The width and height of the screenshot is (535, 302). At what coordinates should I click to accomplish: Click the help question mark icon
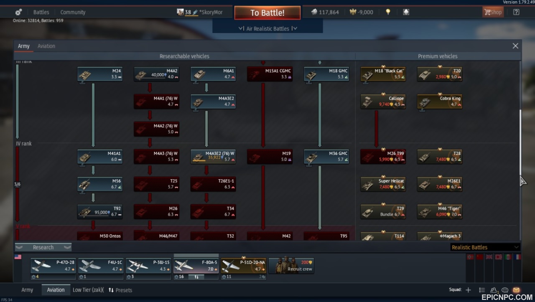click(516, 12)
